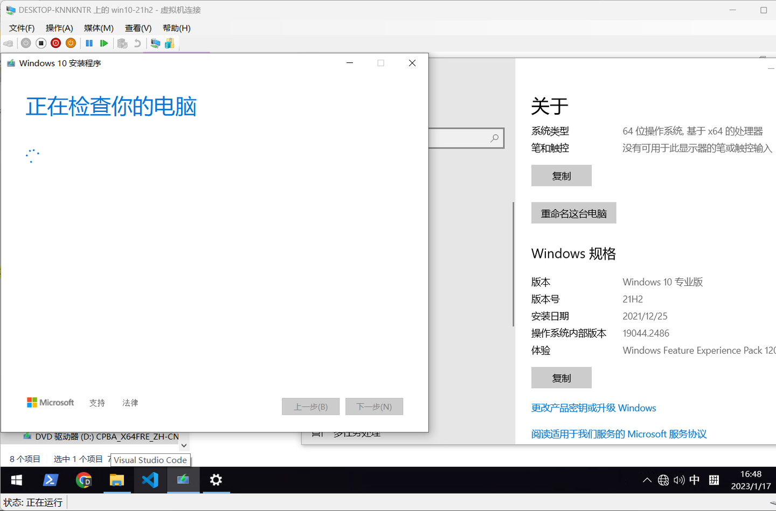Collapse the DVD drive list with the down chevron
776x511 pixels.
(184, 445)
